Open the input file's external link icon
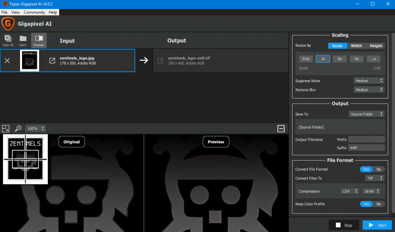 click(52, 61)
